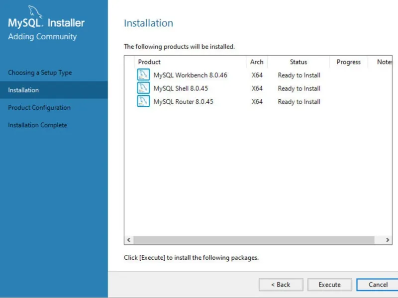Click the MySQL dolphin logo
The image size is (398, 298).
coord(35,11)
